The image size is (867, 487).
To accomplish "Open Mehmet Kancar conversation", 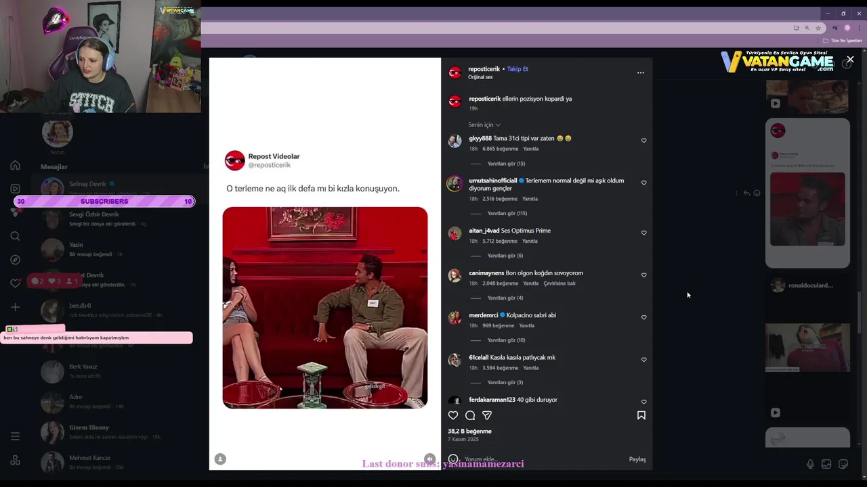I will [x=122, y=462].
